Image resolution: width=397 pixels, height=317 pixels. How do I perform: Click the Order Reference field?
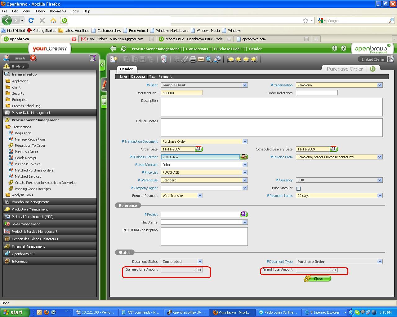click(317, 93)
